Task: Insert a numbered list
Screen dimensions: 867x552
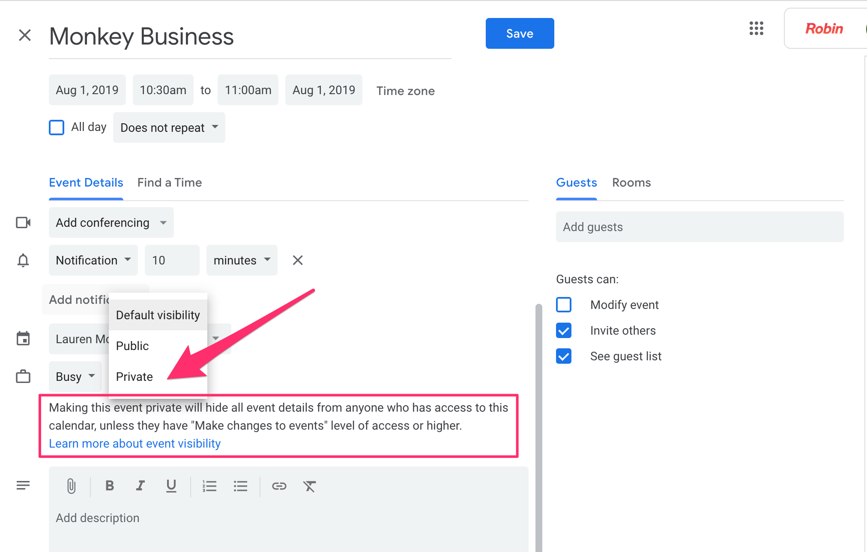Action: pyautogui.click(x=209, y=486)
